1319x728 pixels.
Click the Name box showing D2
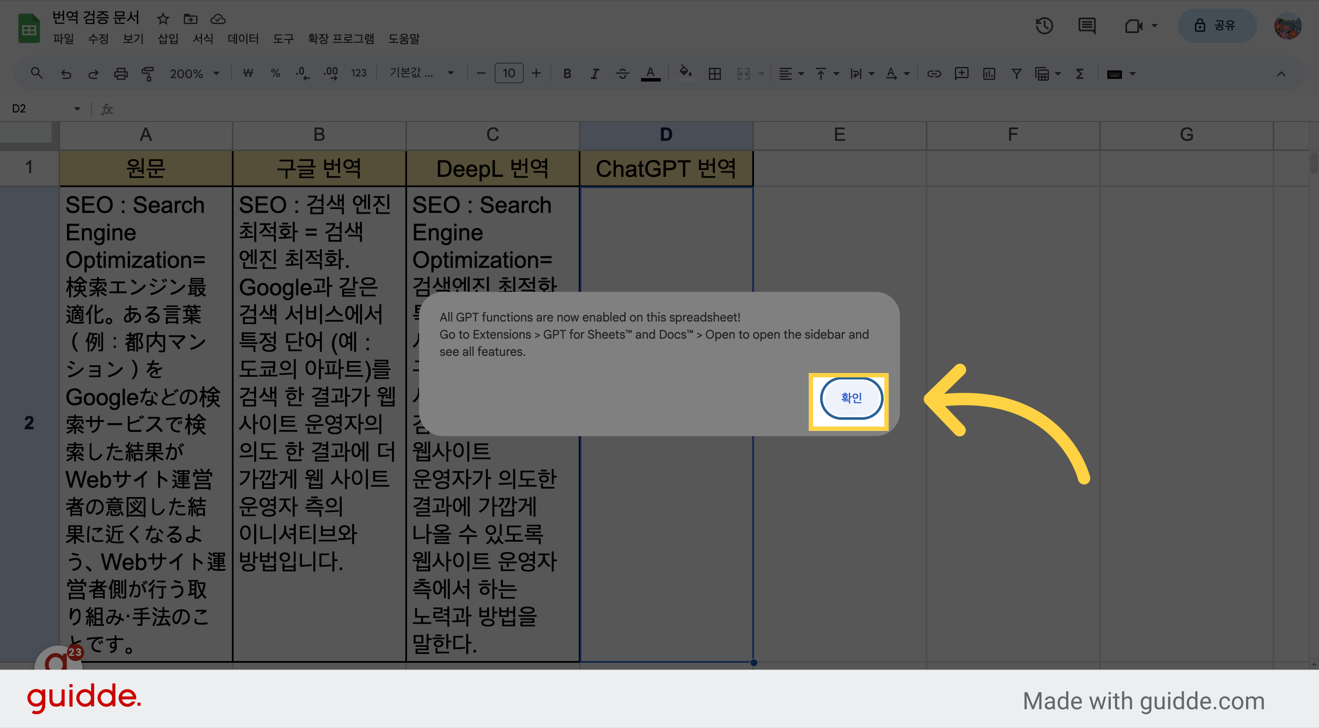click(45, 109)
